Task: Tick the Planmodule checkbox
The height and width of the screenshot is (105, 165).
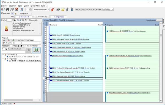Action: 28,20
